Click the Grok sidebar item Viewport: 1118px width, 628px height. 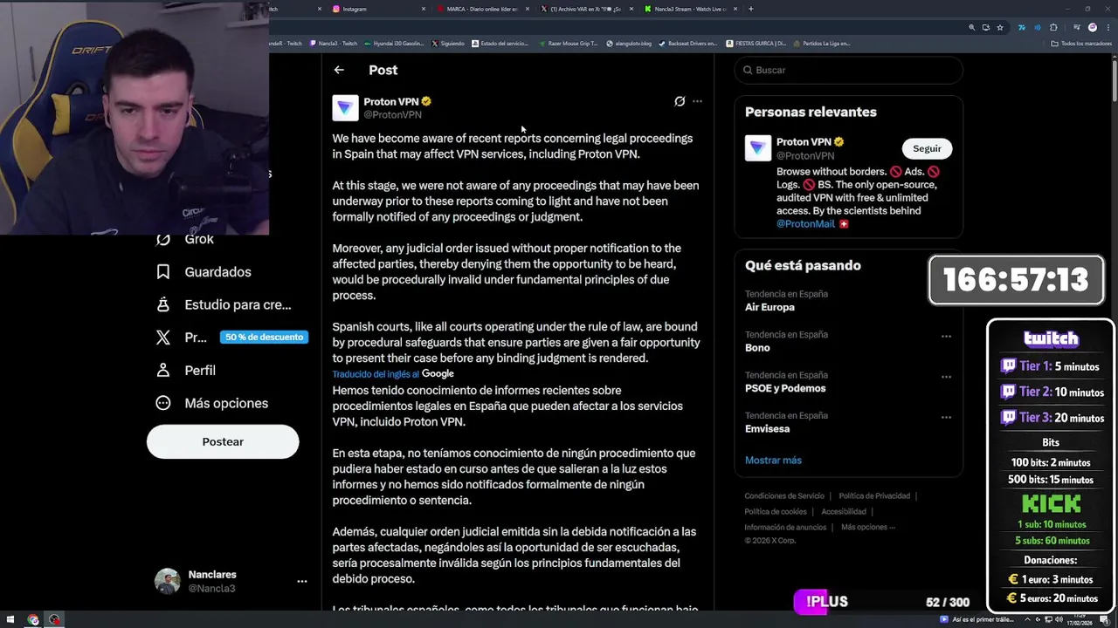185,239
